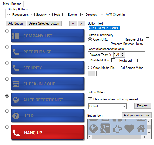Click the empty media file path field
The width and height of the screenshot is (154, 145).
tap(120, 73)
